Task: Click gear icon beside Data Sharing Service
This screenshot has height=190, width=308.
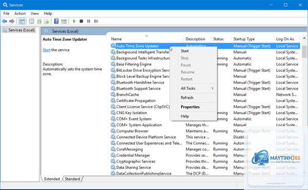Action: tap(113, 167)
